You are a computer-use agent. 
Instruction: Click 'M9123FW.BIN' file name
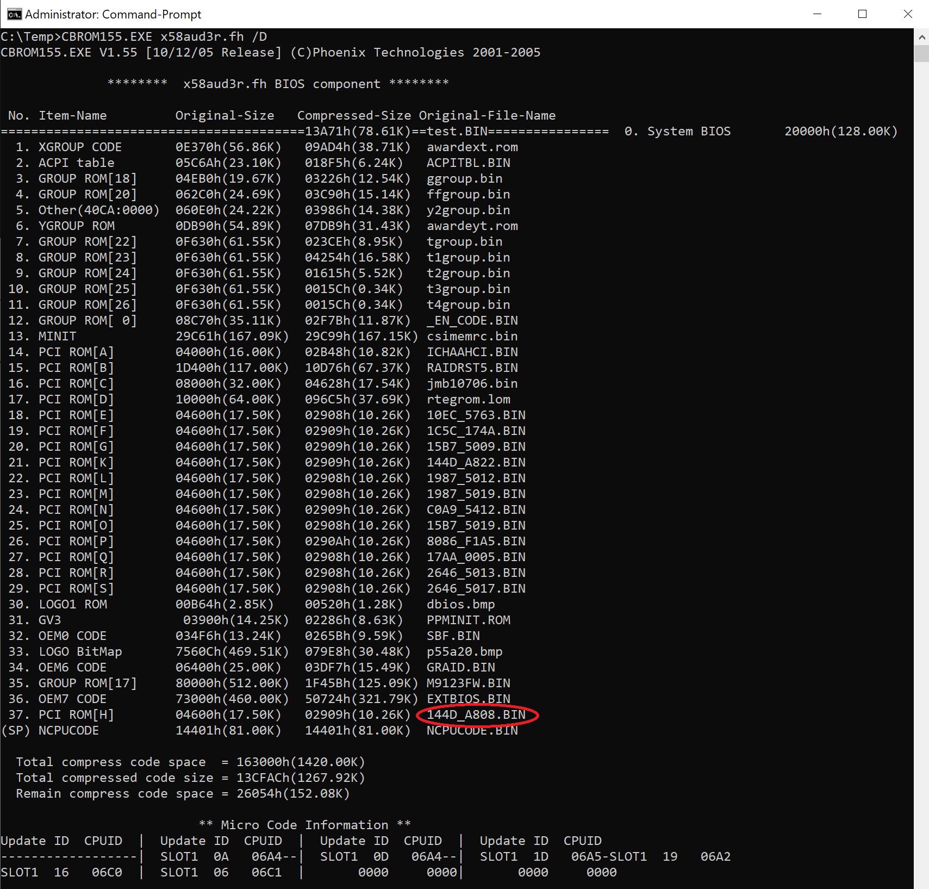pos(469,683)
